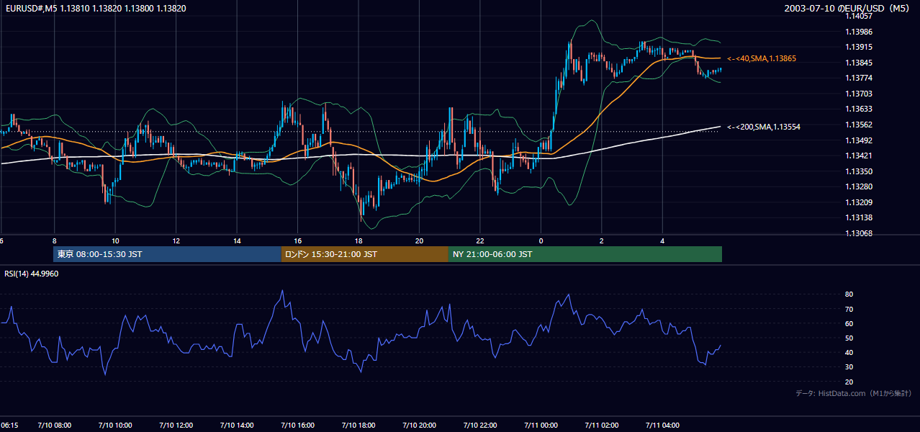Image resolution: width=920 pixels, height=432 pixels.
Task: Select the Tokyo 08:00-15:30 JST session bar
Action: (x=167, y=254)
